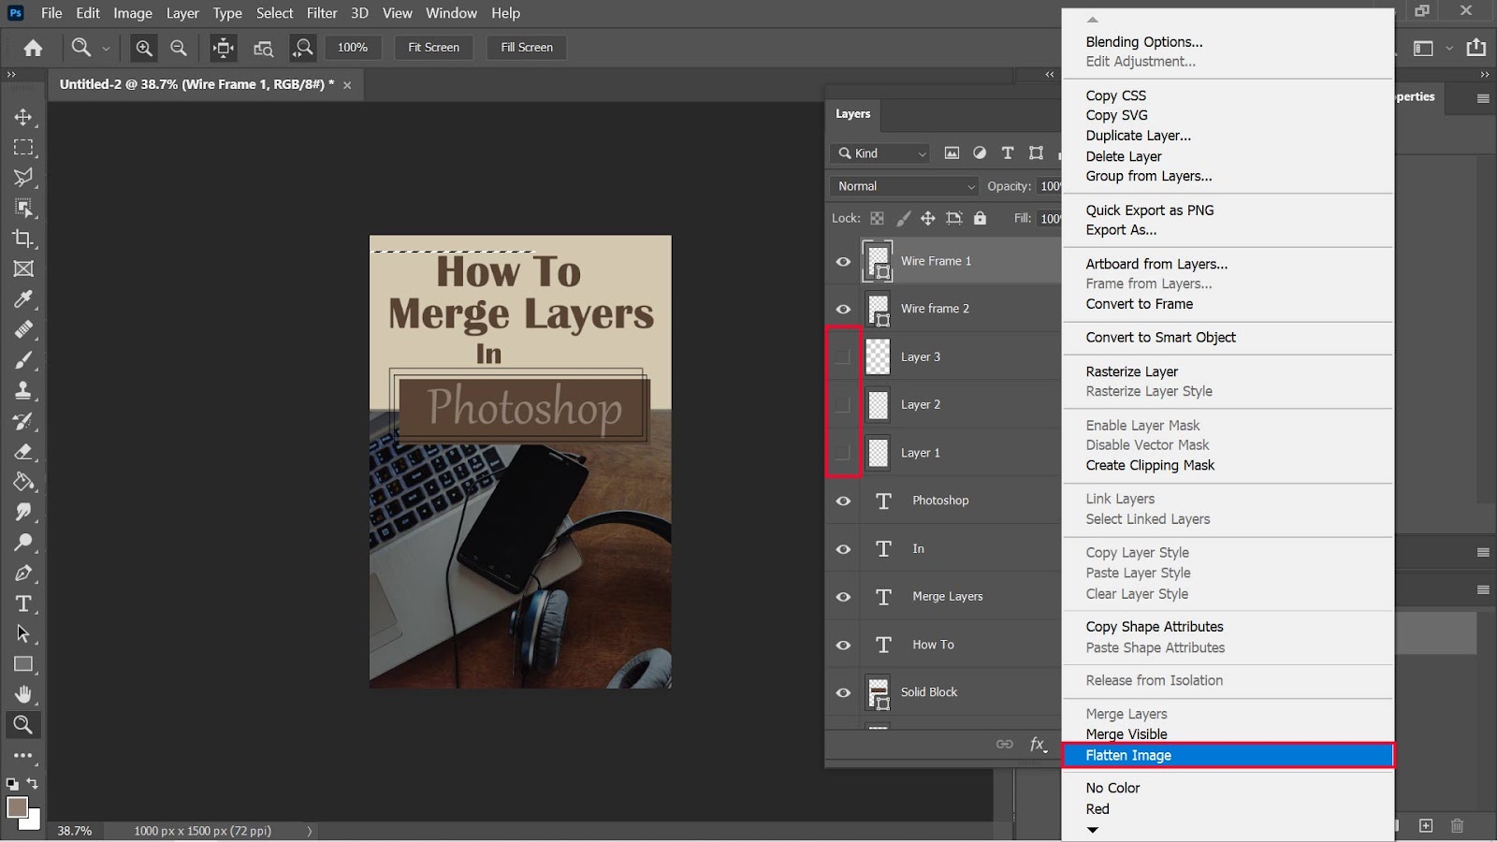Open the blending mode Normal dropdown

pyautogui.click(x=904, y=186)
